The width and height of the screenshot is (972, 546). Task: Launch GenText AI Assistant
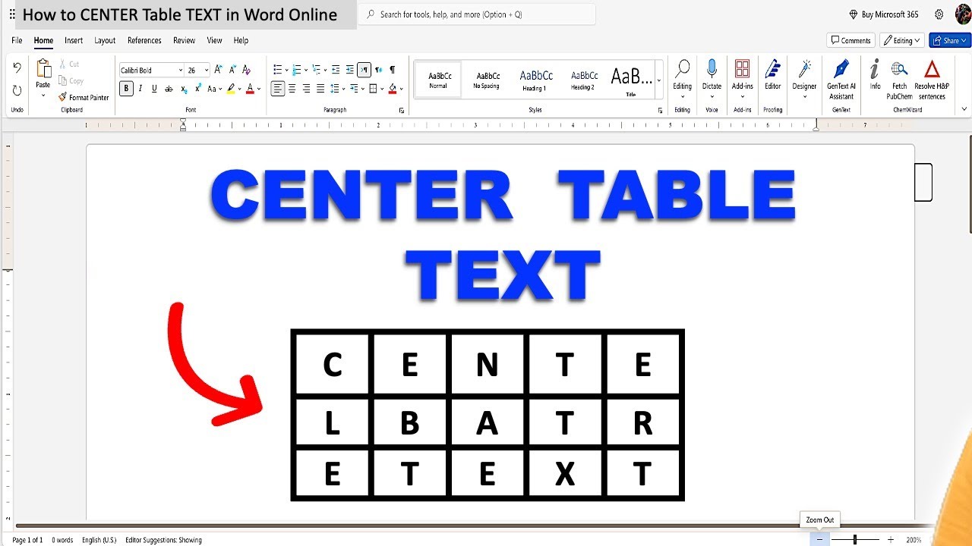click(x=841, y=79)
